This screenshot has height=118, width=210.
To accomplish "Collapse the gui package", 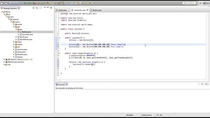I will [16, 29].
